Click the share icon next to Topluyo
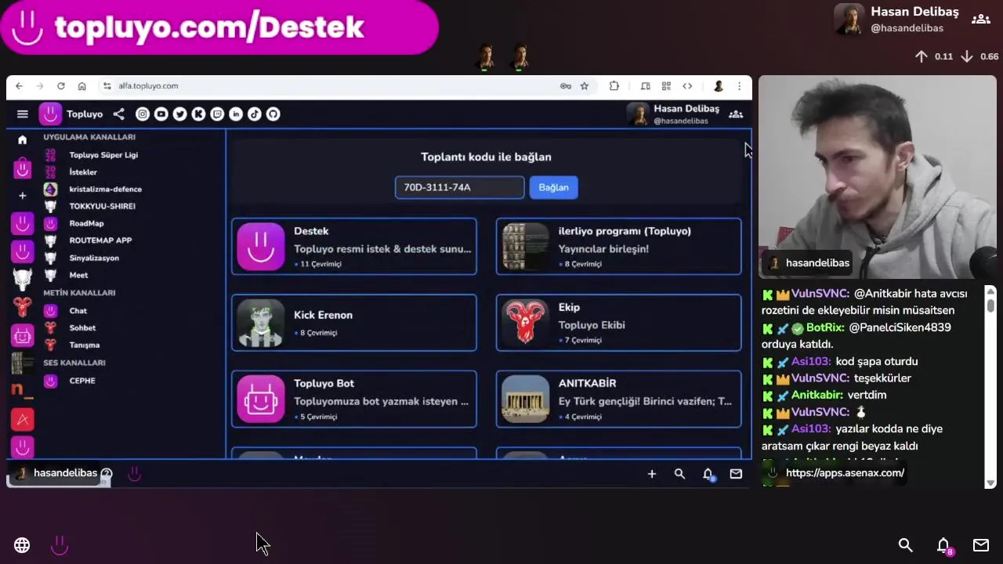 [x=118, y=114]
